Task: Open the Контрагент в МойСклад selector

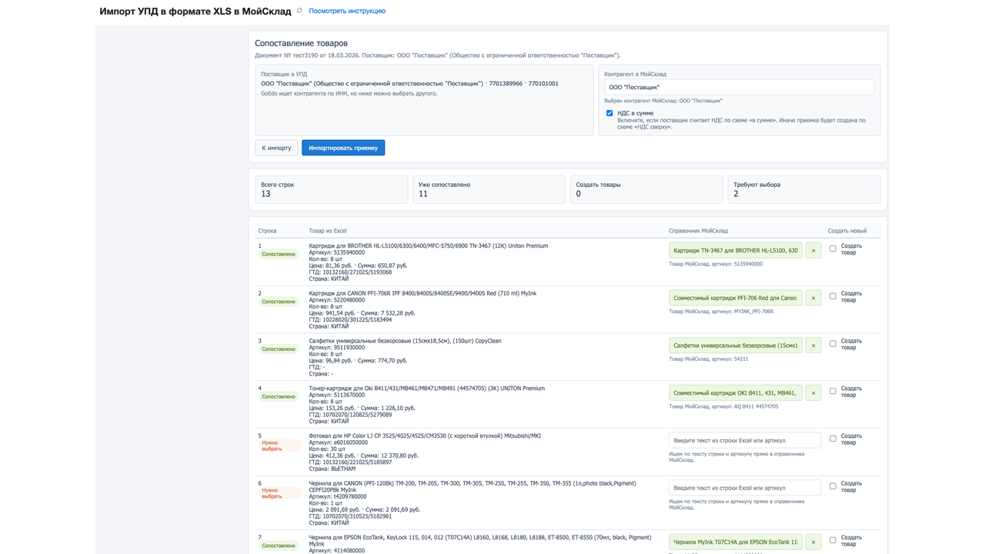Action: click(x=739, y=88)
